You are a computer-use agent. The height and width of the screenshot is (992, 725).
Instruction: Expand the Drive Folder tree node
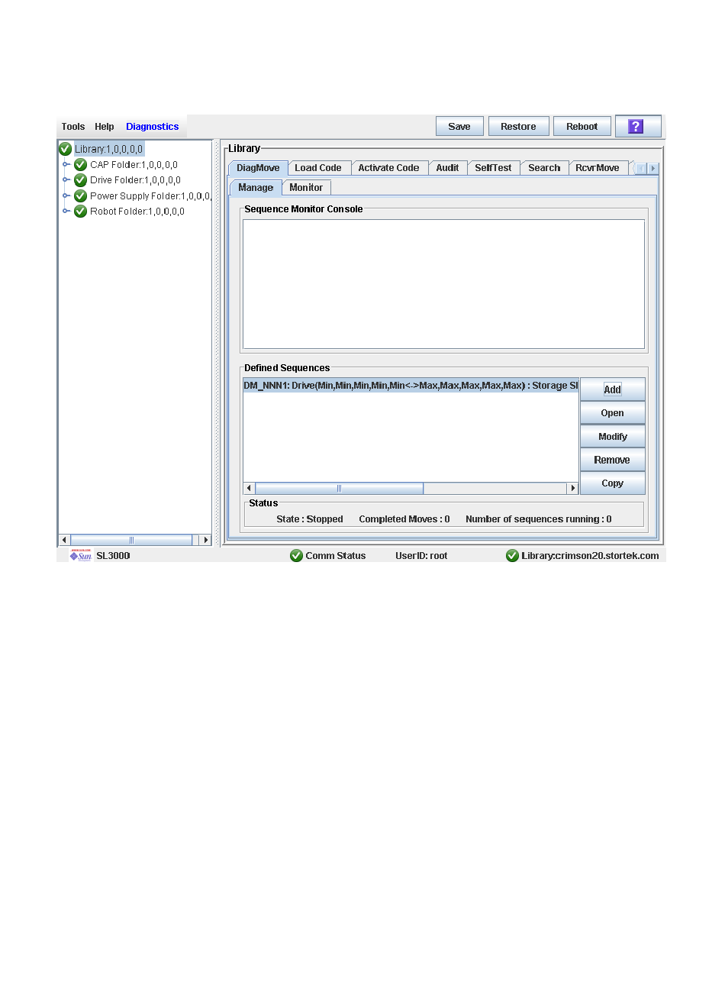pos(66,180)
